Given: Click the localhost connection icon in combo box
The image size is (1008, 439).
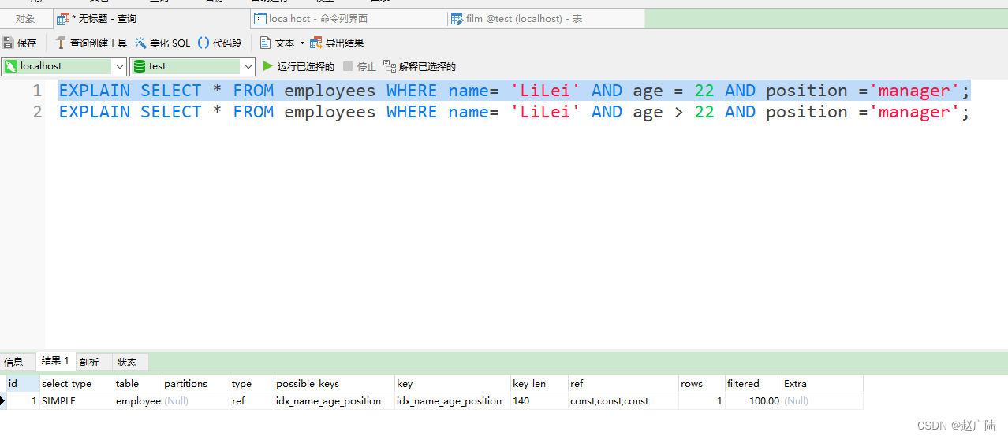Looking at the screenshot, I should [x=11, y=66].
